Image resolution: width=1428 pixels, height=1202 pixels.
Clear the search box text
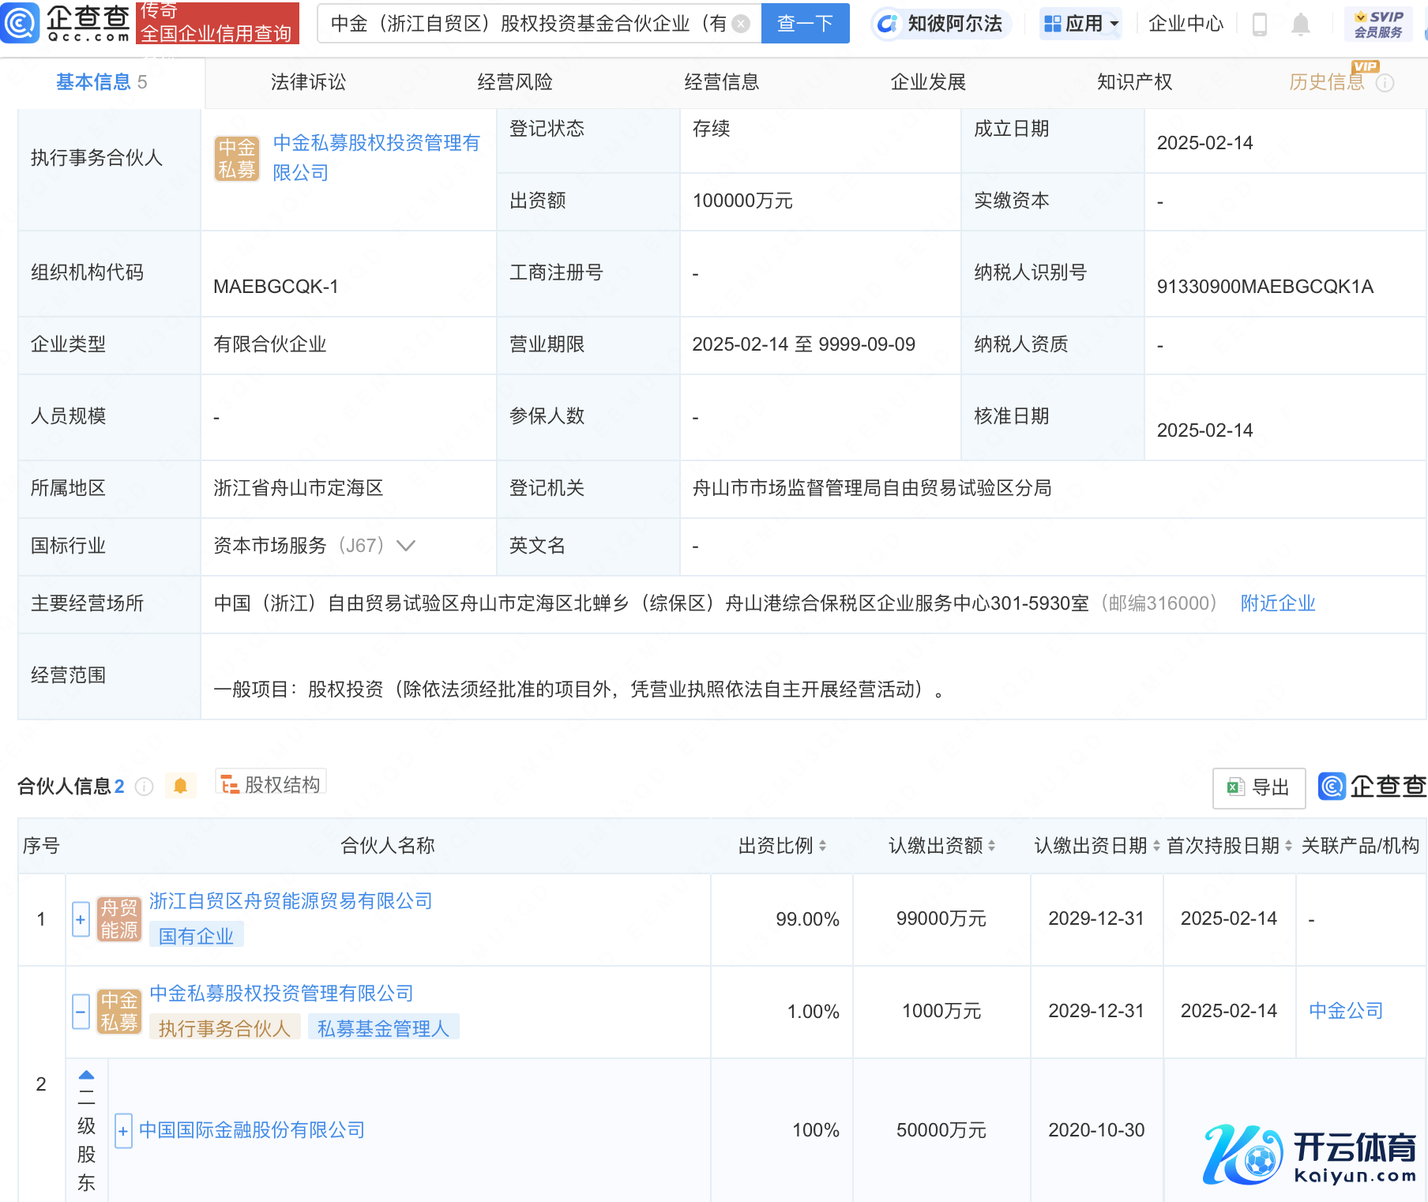point(741,24)
